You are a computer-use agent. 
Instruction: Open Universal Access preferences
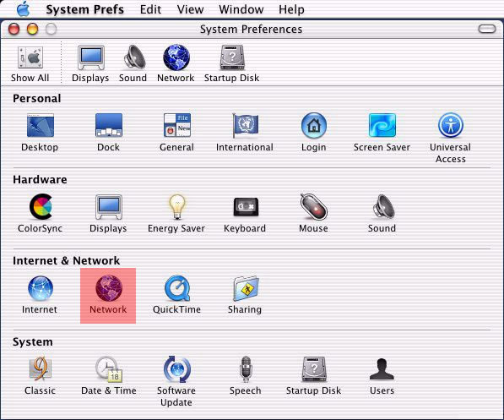pos(450,138)
